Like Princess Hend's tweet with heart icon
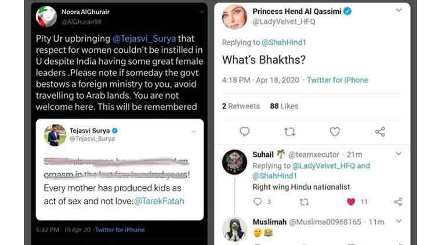435x245 pixels. coord(335,132)
